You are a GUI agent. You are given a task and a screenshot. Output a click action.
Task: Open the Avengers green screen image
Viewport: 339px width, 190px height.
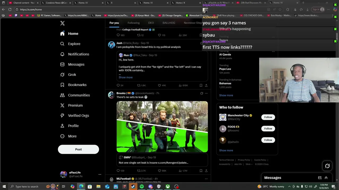point(162,127)
